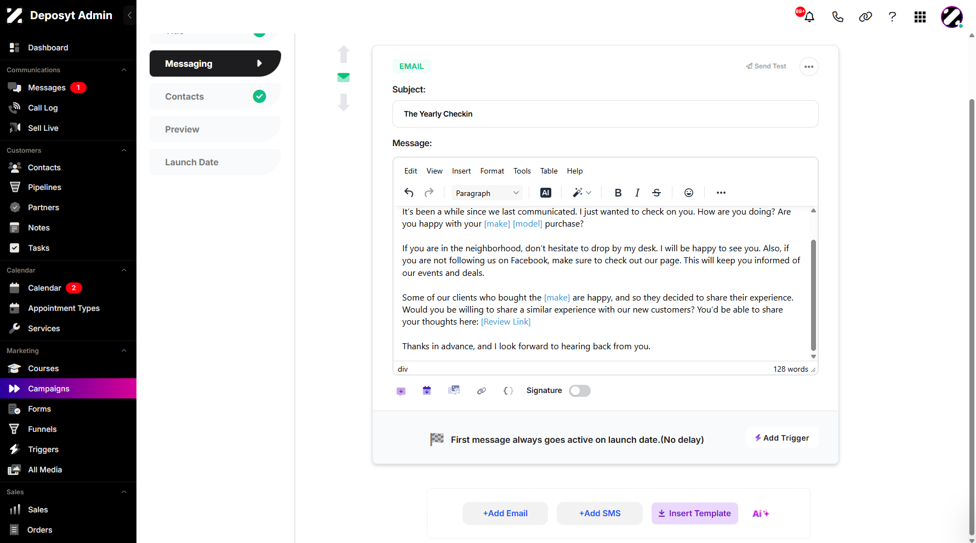Open the Campaigns sidebar item
Viewport: 976px width, 543px height.
[x=68, y=389]
